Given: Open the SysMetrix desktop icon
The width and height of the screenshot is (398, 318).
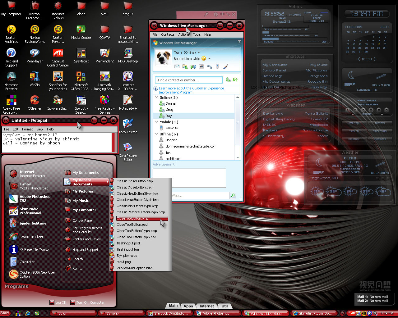Looking at the screenshot, I should tap(81, 56).
